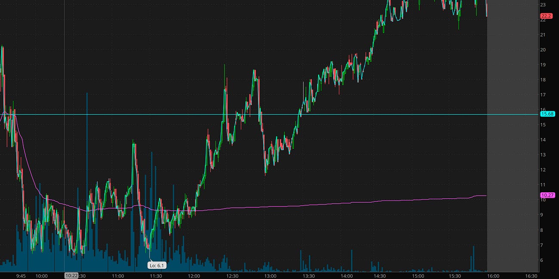The width and height of the screenshot is (559, 279).
Task: Click the 8 price axis label
Action: [x=542, y=230]
